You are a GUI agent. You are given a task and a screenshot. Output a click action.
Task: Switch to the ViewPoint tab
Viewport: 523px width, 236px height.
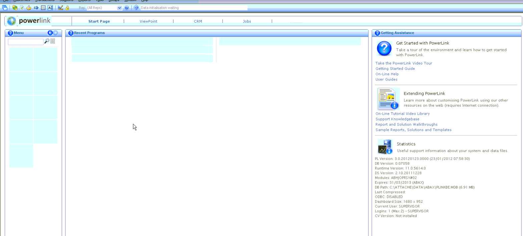[x=148, y=21]
